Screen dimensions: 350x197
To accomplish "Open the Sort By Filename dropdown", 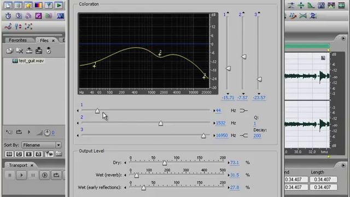I will (x=59, y=145).
